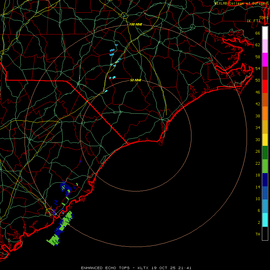Pick the light green swatch next to 22
Viewport: 270px width, 270px height.
click(x=265, y=166)
